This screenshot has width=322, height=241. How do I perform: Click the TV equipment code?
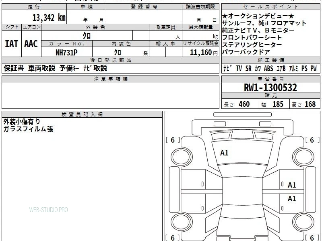pos(239,68)
